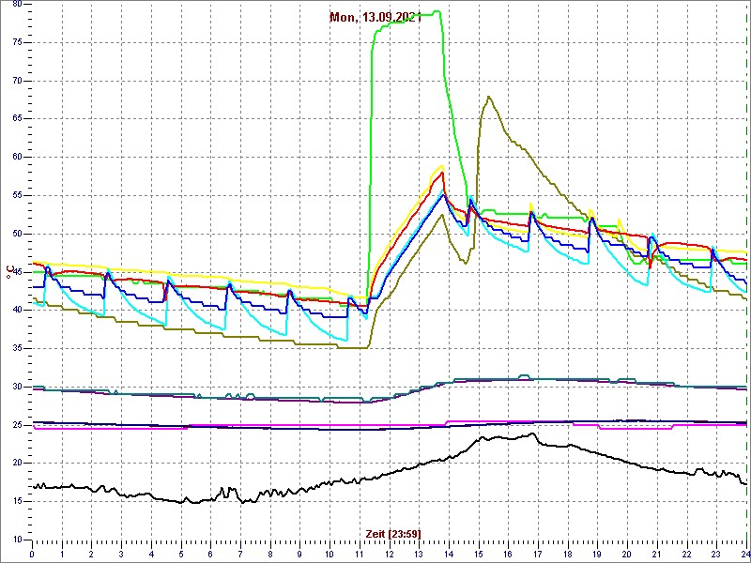Click hour 11 on the time axis

[360, 553]
